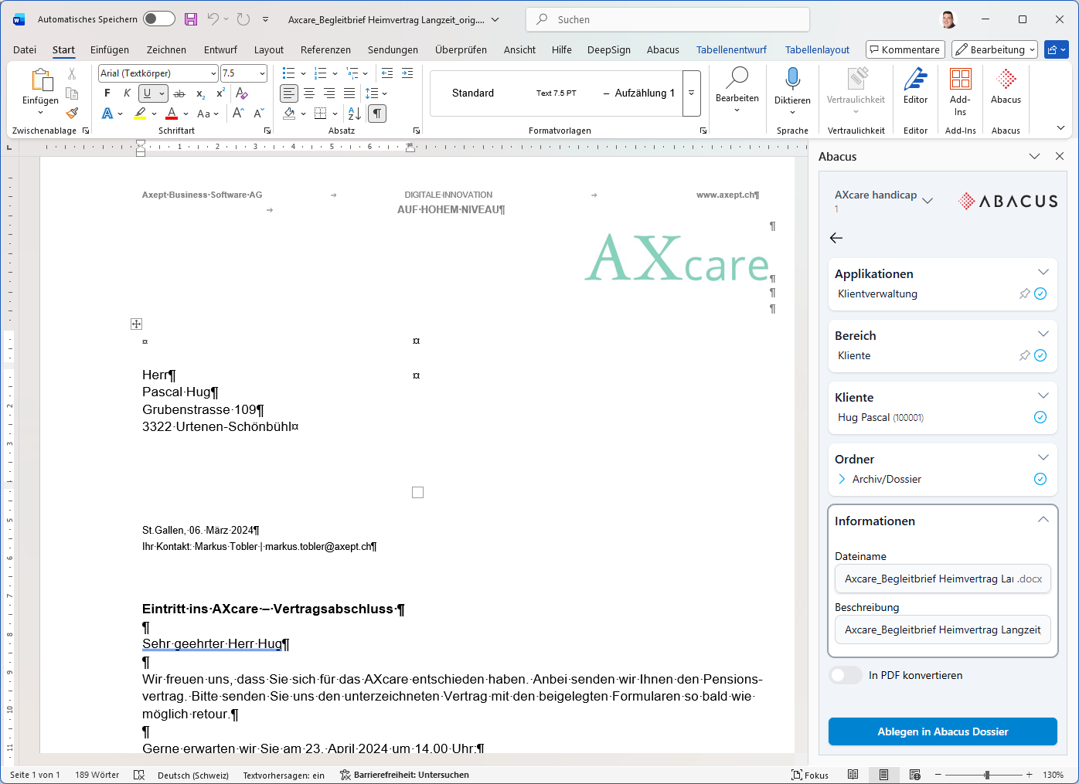Open the Tabellenentwurf tab

pyautogui.click(x=731, y=49)
